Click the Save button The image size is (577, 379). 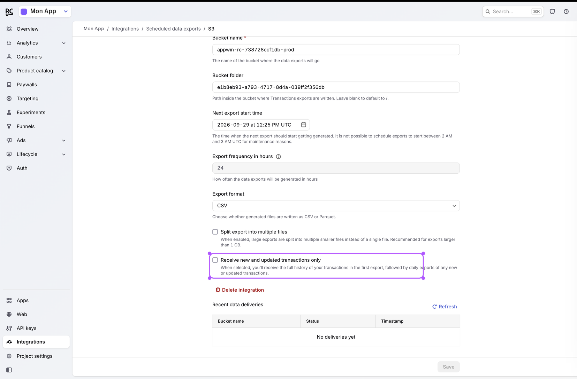point(448,367)
